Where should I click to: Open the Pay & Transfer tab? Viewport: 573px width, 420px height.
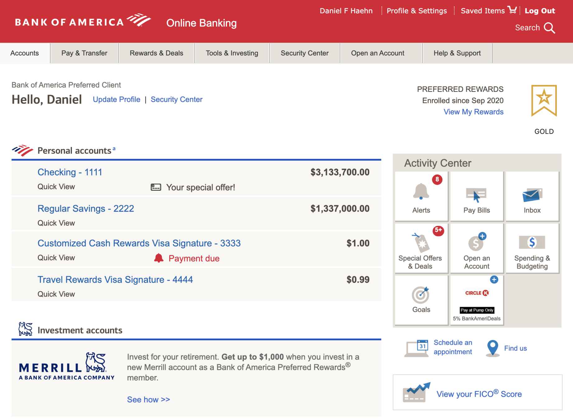pyautogui.click(x=84, y=53)
